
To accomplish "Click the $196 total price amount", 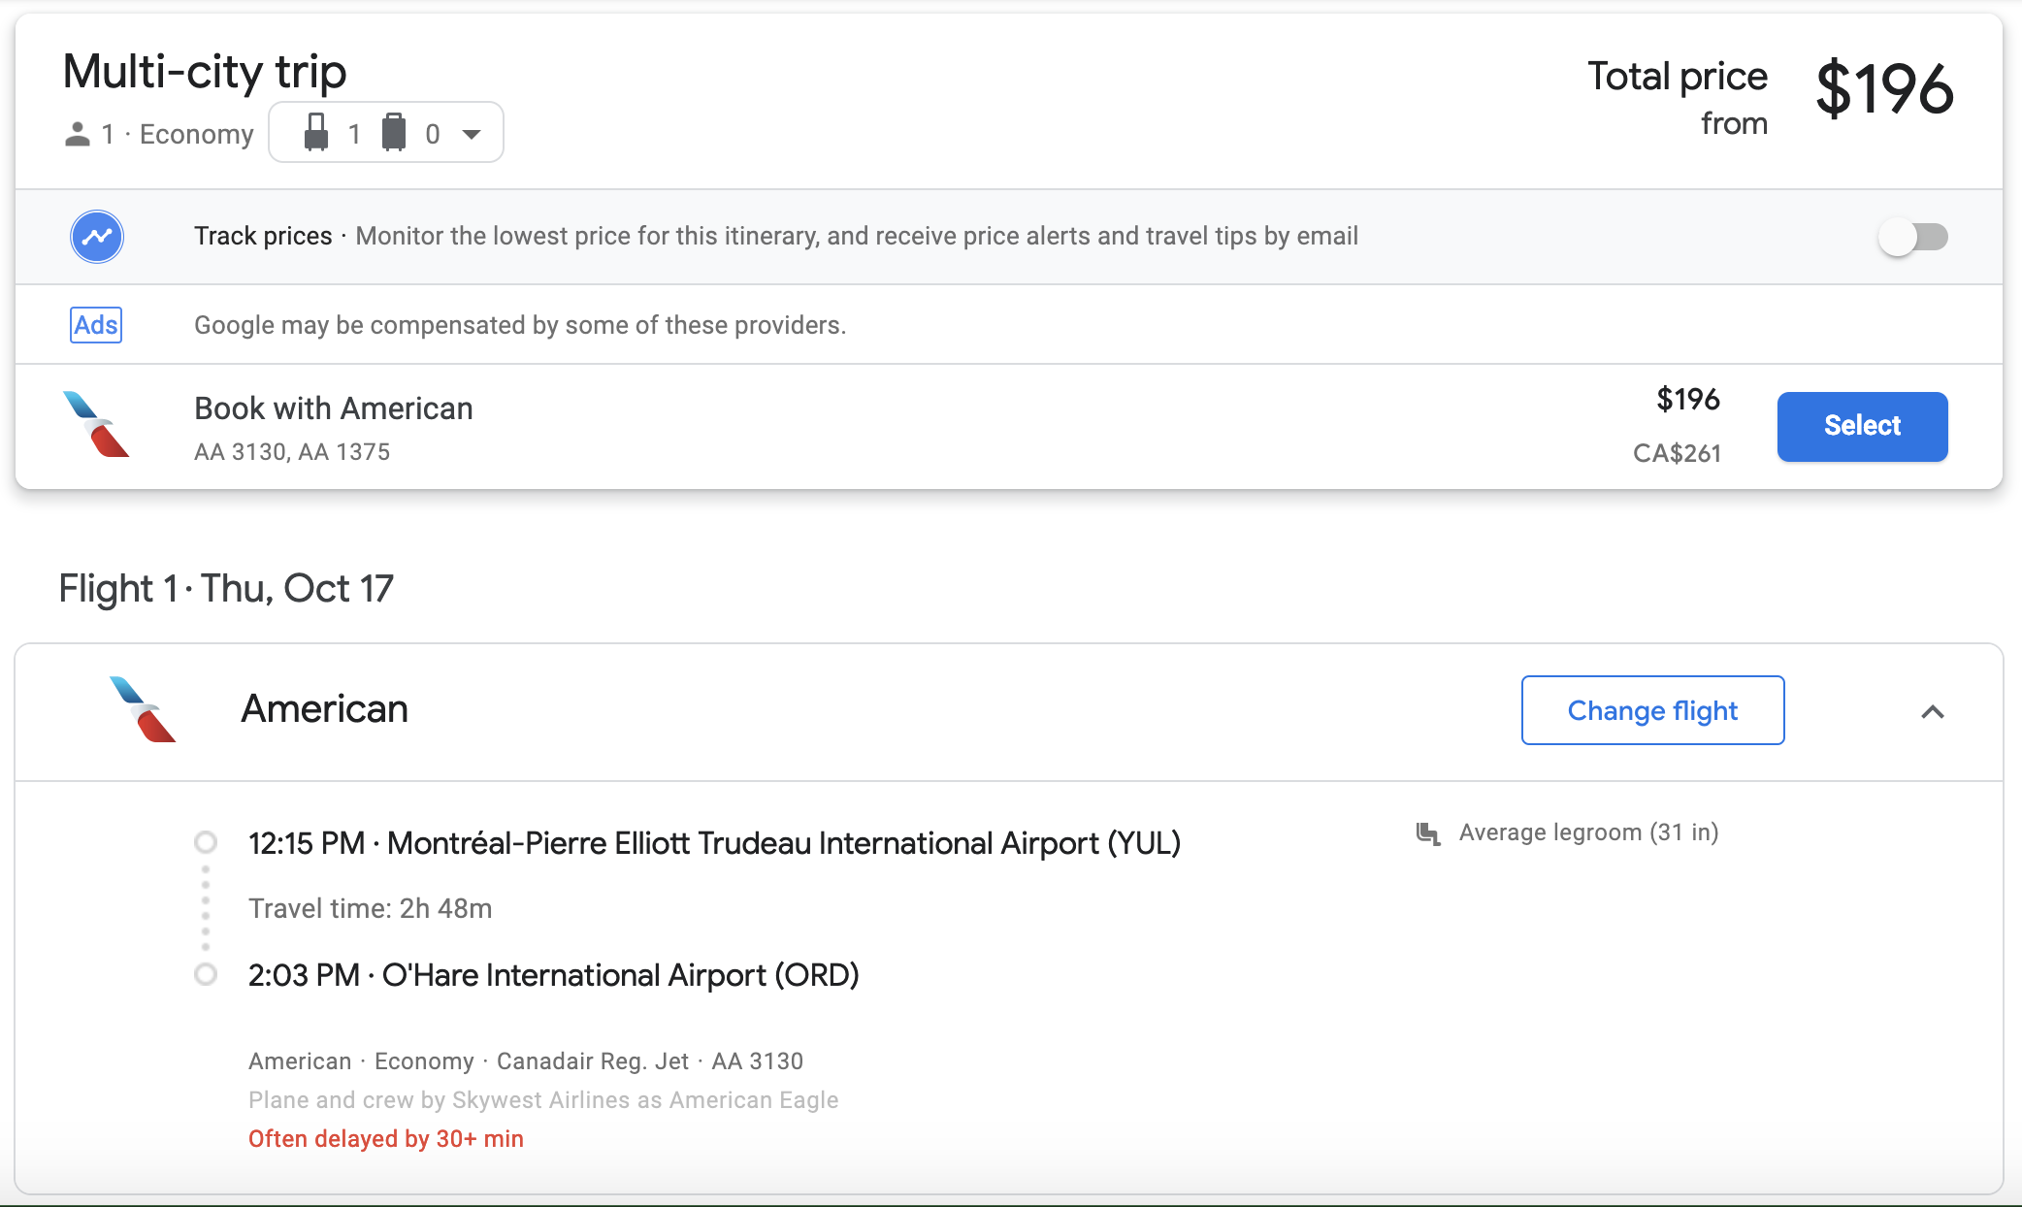I will (x=1884, y=88).
